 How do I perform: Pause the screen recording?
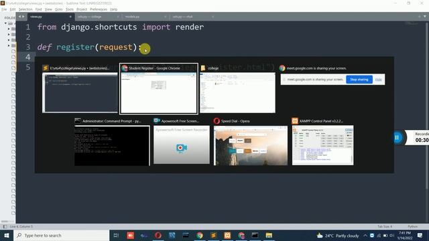click(397, 137)
